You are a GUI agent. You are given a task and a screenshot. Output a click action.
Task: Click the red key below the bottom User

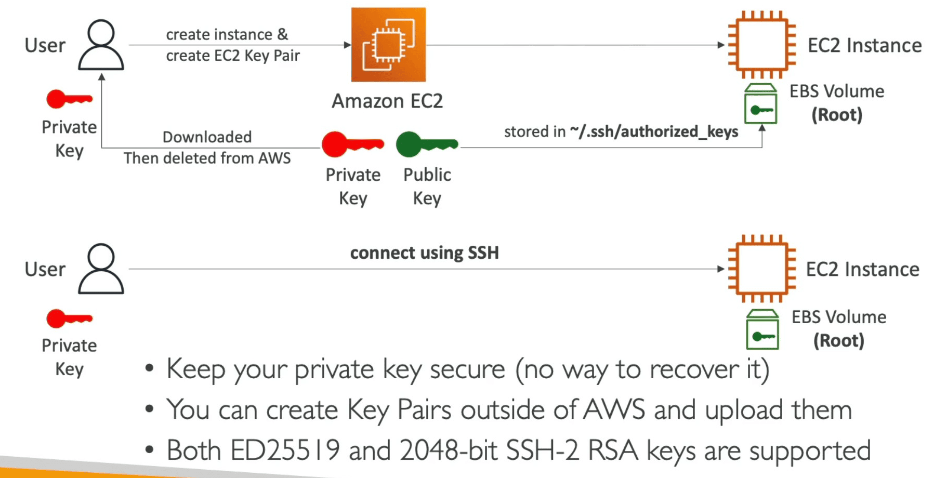(x=69, y=318)
